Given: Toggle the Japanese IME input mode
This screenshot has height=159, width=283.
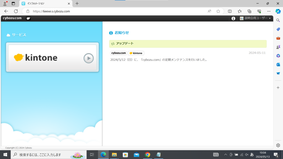Looking at the screenshot, I should [x=252, y=155].
